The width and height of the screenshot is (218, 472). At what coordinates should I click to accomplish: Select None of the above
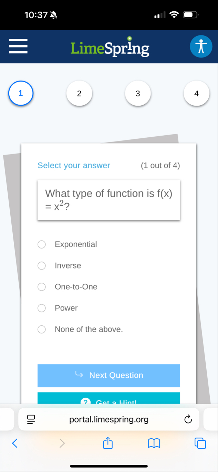(42, 329)
